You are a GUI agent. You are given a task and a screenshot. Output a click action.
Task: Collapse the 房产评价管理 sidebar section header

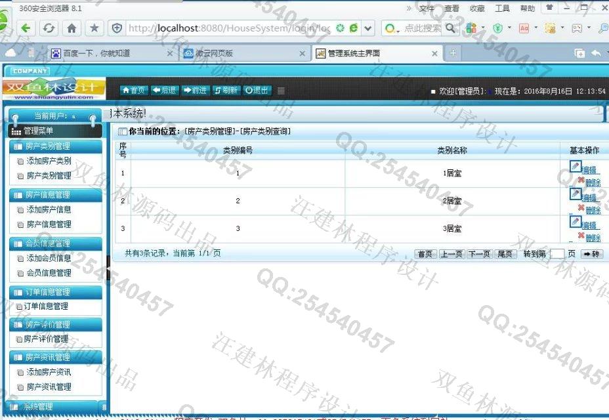click(x=56, y=324)
